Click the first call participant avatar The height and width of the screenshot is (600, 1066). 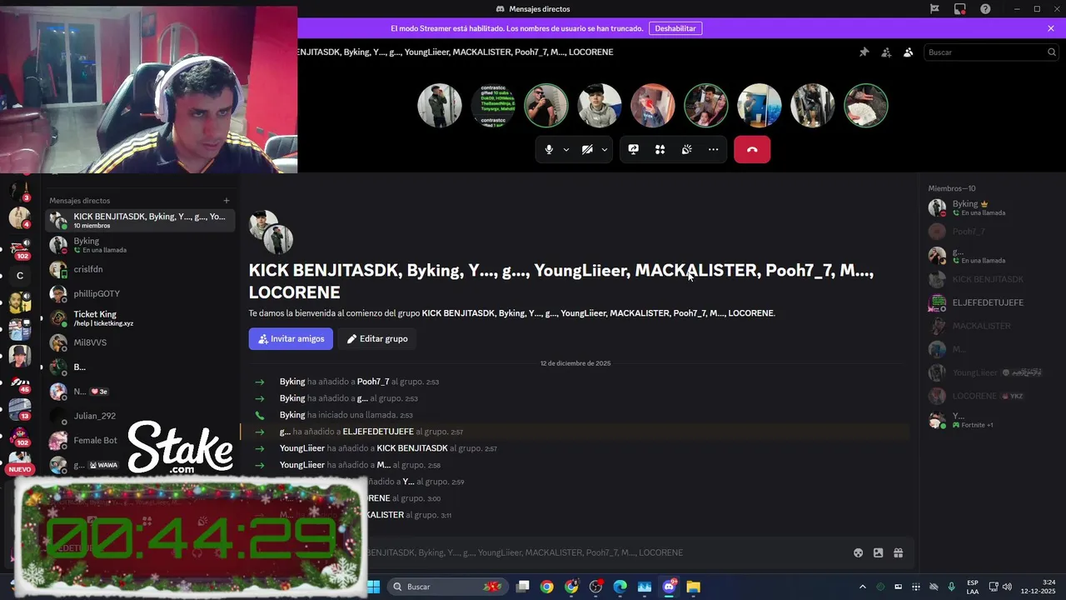click(440, 106)
